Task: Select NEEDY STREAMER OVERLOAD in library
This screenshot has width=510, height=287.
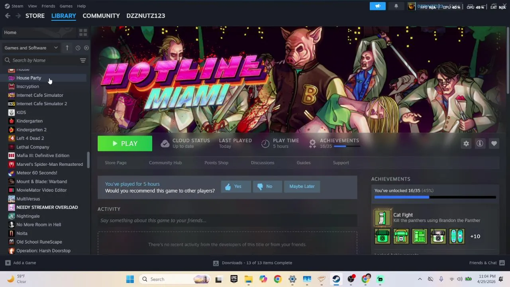Action: (44, 207)
